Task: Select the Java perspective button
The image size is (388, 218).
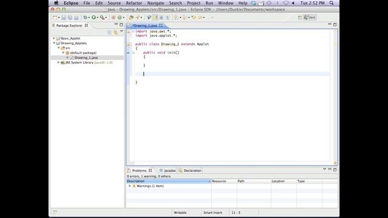Action: [310, 18]
